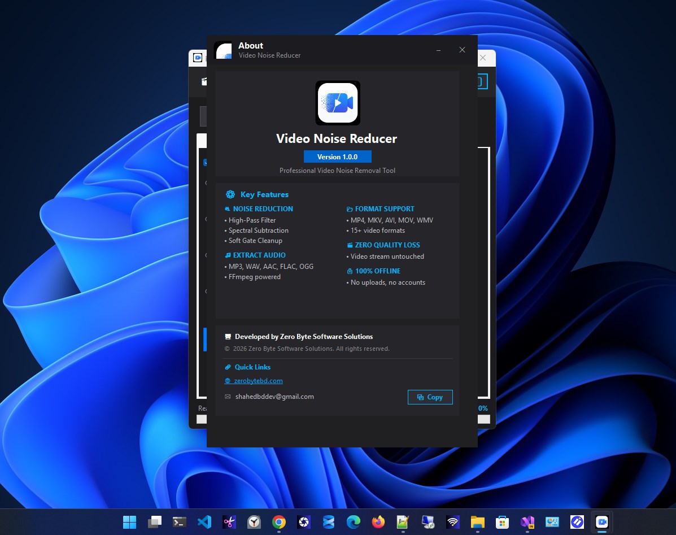Image resolution: width=676 pixels, height=535 pixels.
Task: Click the About title bar app icon
Action: (x=223, y=50)
